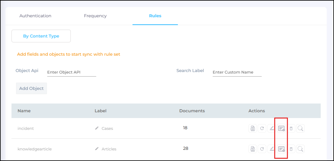Image resolution: width=334 pixels, height=161 pixels.
Task: Delete the knowledgearticle object via trash icon
Action: coord(291,149)
